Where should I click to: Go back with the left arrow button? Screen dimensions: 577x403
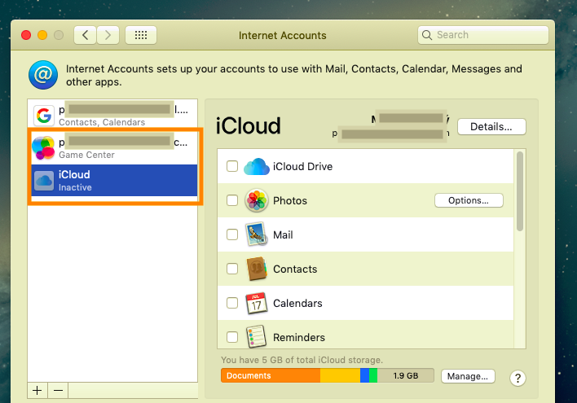tap(85, 35)
